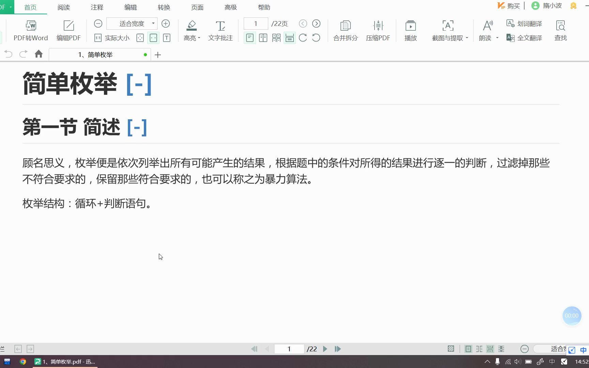Set view to 实际大小
This screenshot has width=589, height=368.
coord(112,38)
